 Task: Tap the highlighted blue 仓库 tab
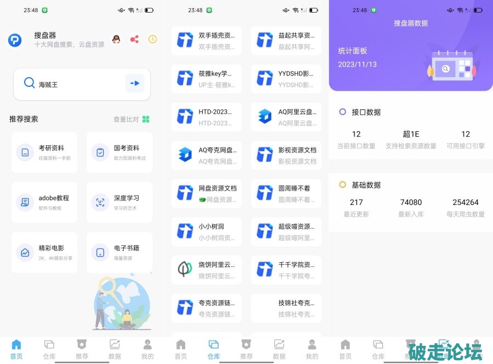(214, 349)
